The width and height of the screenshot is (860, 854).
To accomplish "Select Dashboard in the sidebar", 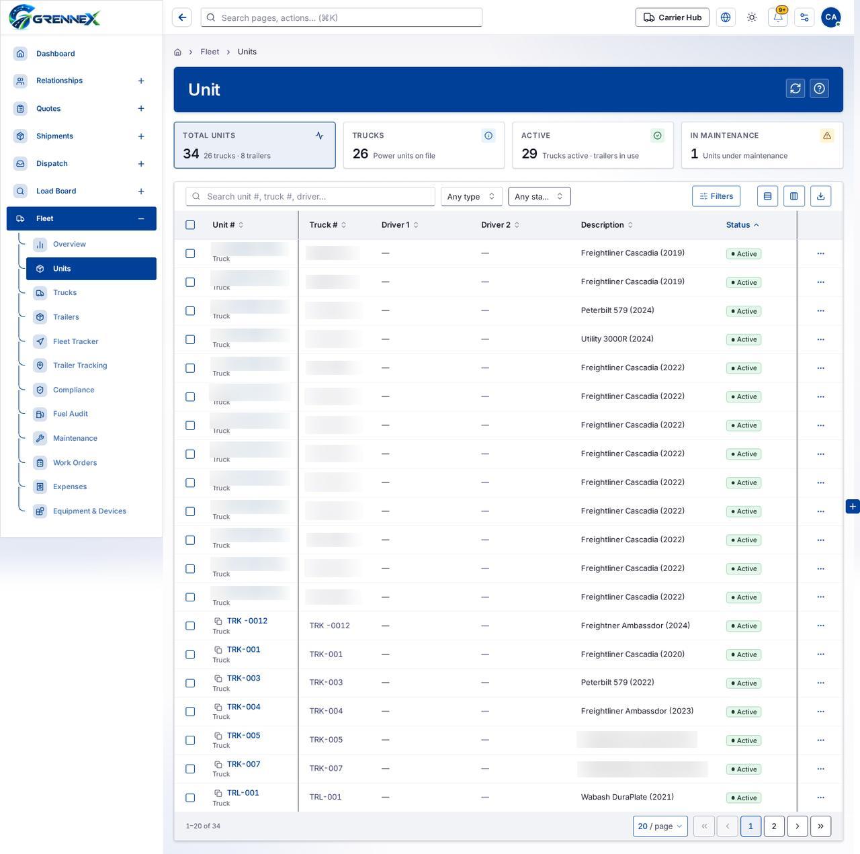I will pos(55,54).
